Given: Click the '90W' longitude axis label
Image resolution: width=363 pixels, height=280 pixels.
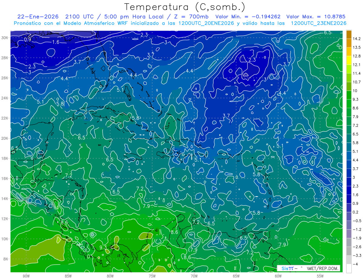Looking at the screenshot, I should (26, 276).
